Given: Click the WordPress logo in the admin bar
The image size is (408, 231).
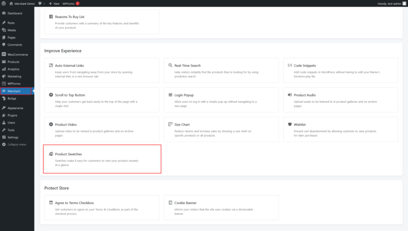Looking at the screenshot, I should click(4, 3).
